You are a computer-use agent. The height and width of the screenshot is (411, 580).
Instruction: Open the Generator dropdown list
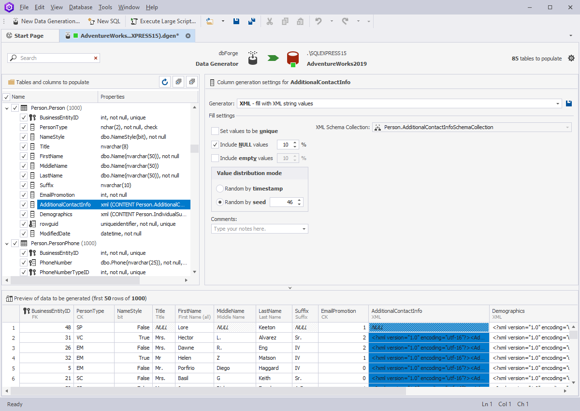[559, 103]
